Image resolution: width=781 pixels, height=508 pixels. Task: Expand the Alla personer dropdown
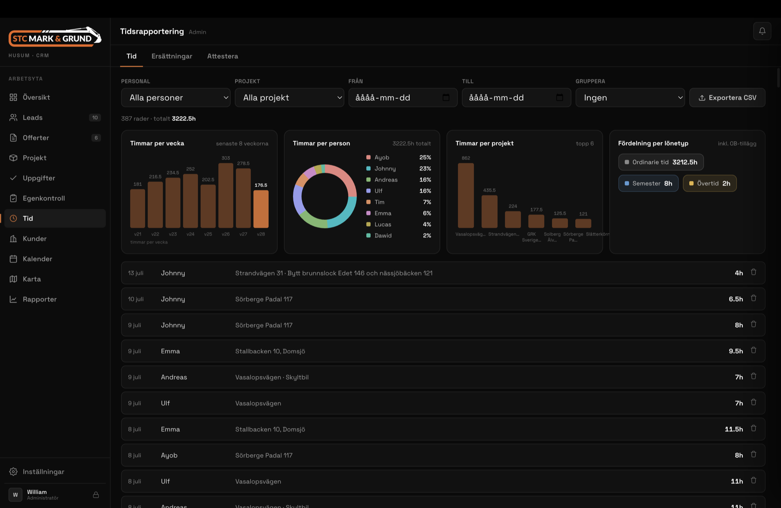click(x=176, y=98)
